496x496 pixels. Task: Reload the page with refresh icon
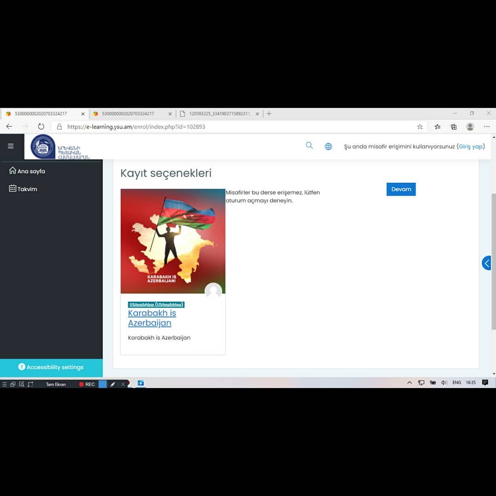click(x=41, y=127)
